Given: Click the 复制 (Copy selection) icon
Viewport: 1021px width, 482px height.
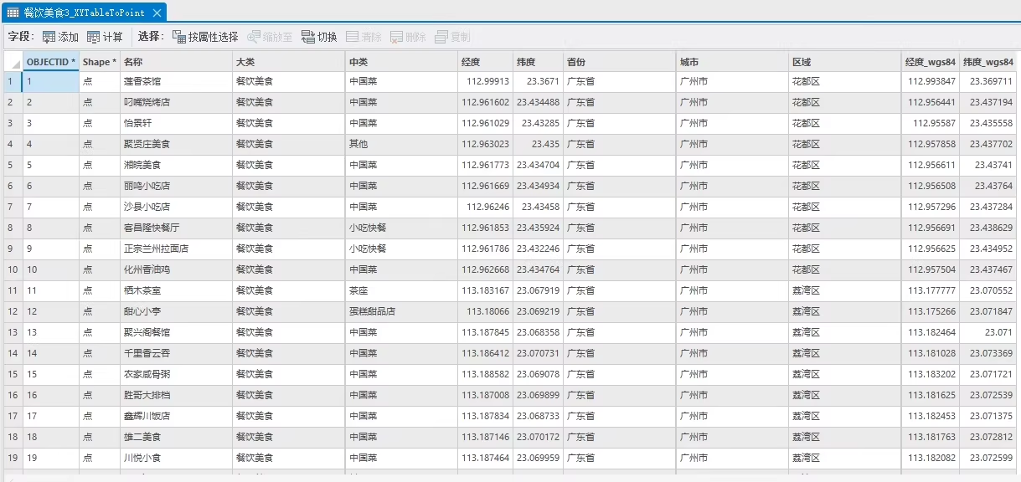Looking at the screenshot, I should pos(441,37).
